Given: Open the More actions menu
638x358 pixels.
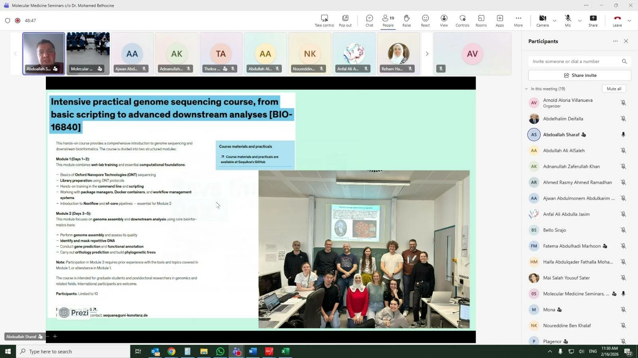Looking at the screenshot, I should (518, 21).
